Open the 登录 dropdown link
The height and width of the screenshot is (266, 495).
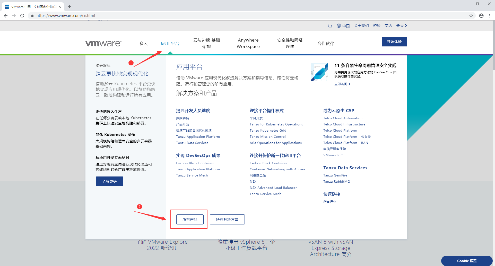click(x=401, y=26)
